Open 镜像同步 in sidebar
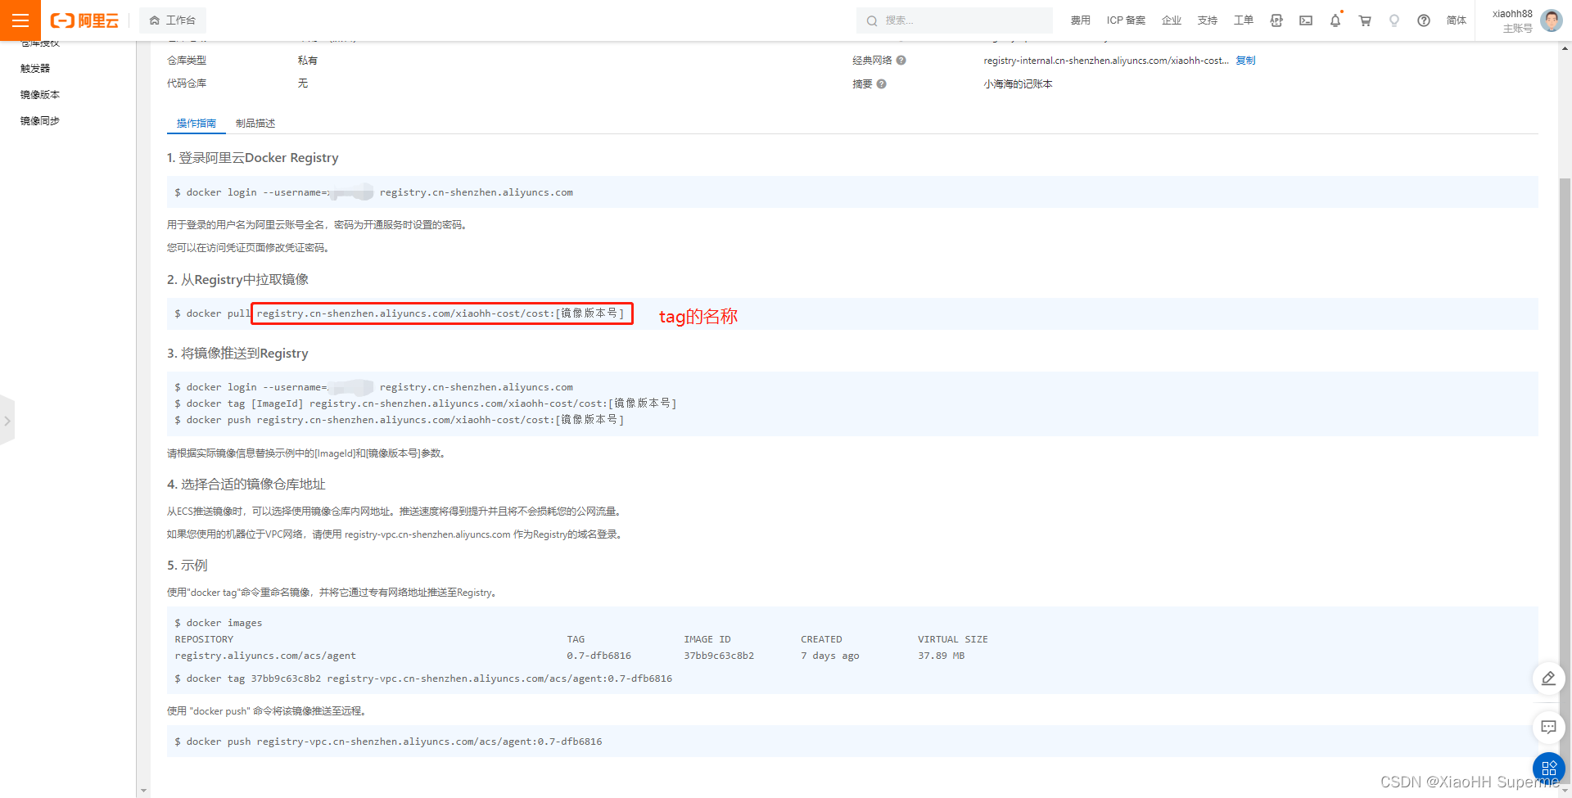The width and height of the screenshot is (1572, 798). click(x=40, y=121)
